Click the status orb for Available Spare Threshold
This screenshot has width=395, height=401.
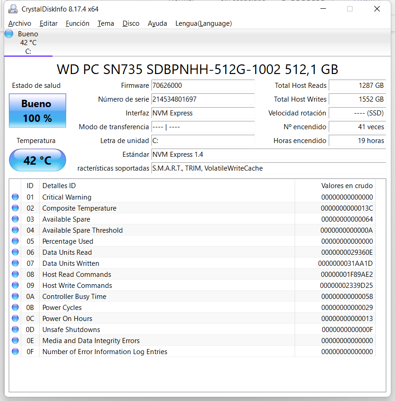pos(15,230)
